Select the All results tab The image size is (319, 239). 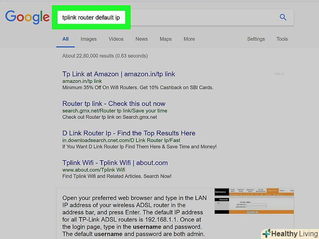pos(65,39)
